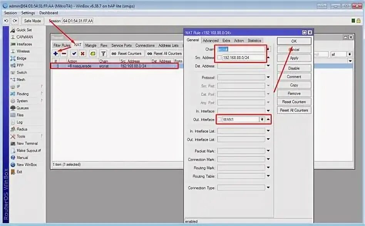Click the Disable button in NAT Rule dialog
This screenshot has height=226, width=365.
[x=294, y=68]
